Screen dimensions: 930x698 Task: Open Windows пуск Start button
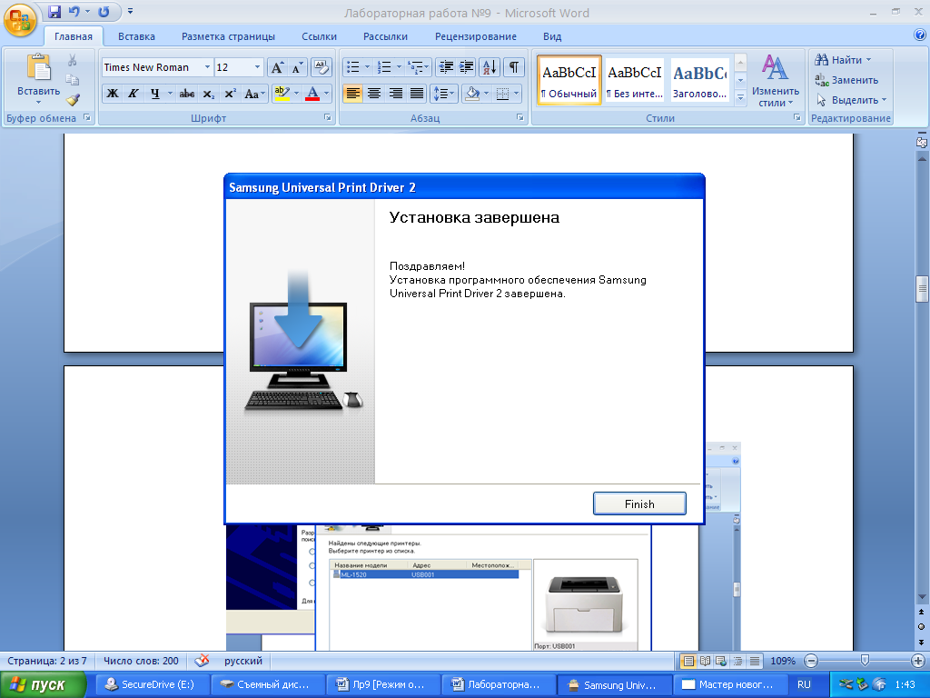click(x=43, y=684)
